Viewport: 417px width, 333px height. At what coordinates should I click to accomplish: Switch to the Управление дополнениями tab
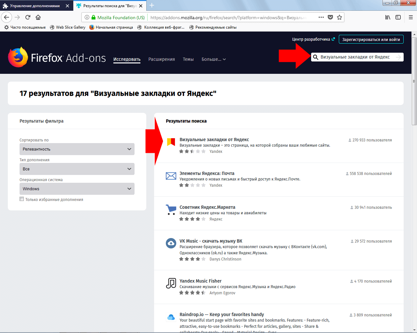pyautogui.click(x=35, y=6)
